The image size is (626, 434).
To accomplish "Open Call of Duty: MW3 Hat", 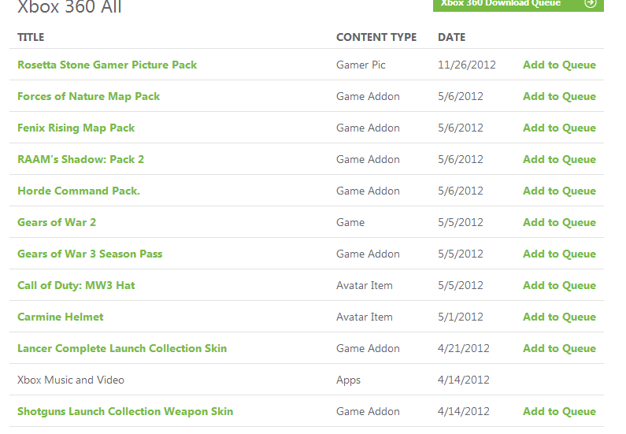I will 76,285.
